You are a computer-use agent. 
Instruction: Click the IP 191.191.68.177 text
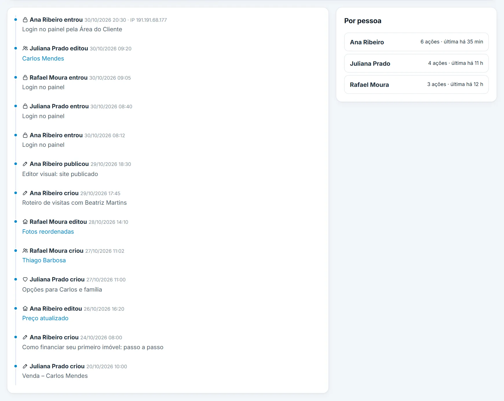point(149,20)
